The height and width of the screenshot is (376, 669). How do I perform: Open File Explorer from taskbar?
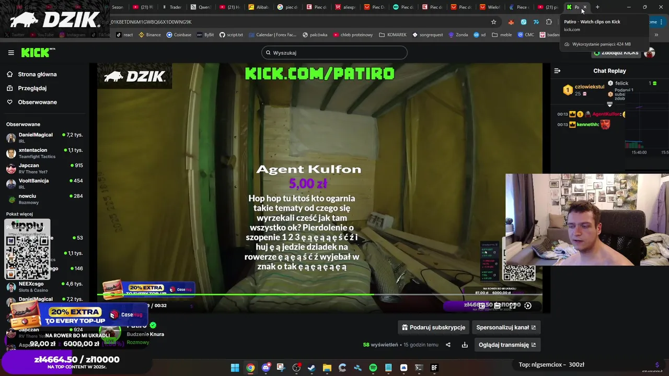327,368
